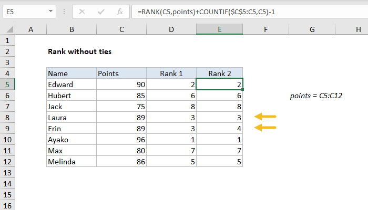The height and width of the screenshot is (210, 368).
Task: Select the cell containing Hubert
Action: pos(71,96)
